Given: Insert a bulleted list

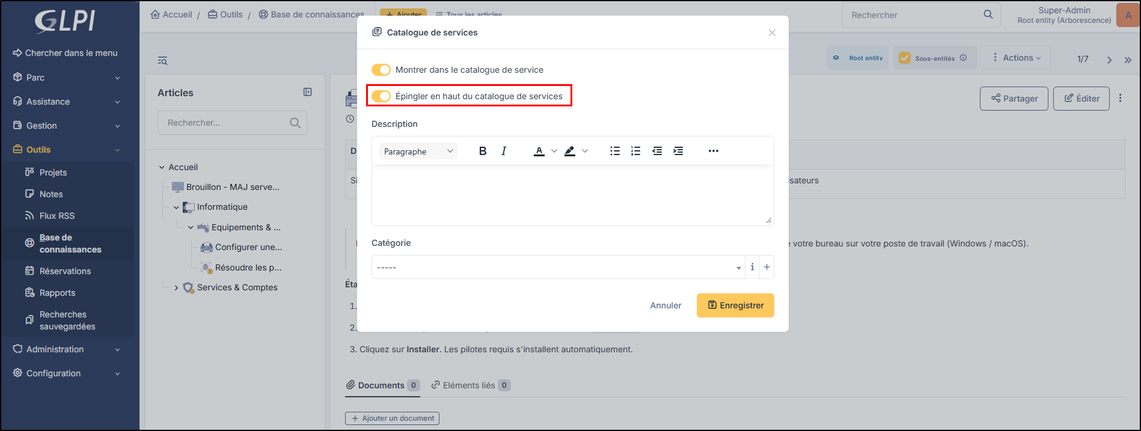Looking at the screenshot, I should pos(615,151).
